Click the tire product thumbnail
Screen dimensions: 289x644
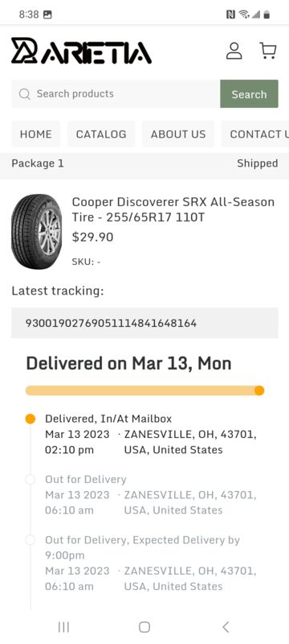pos(36,232)
